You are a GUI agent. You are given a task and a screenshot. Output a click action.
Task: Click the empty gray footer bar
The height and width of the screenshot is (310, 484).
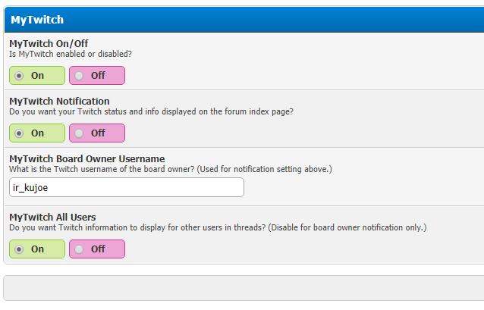(243, 289)
